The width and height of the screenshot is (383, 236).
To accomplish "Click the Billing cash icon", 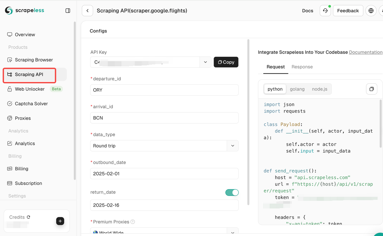I will [x=10, y=169].
